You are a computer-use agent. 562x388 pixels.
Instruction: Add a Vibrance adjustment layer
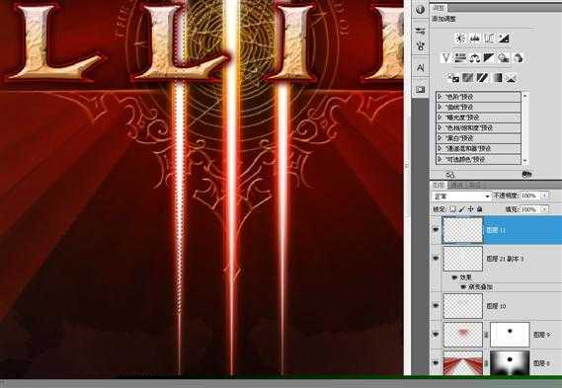[x=445, y=57]
